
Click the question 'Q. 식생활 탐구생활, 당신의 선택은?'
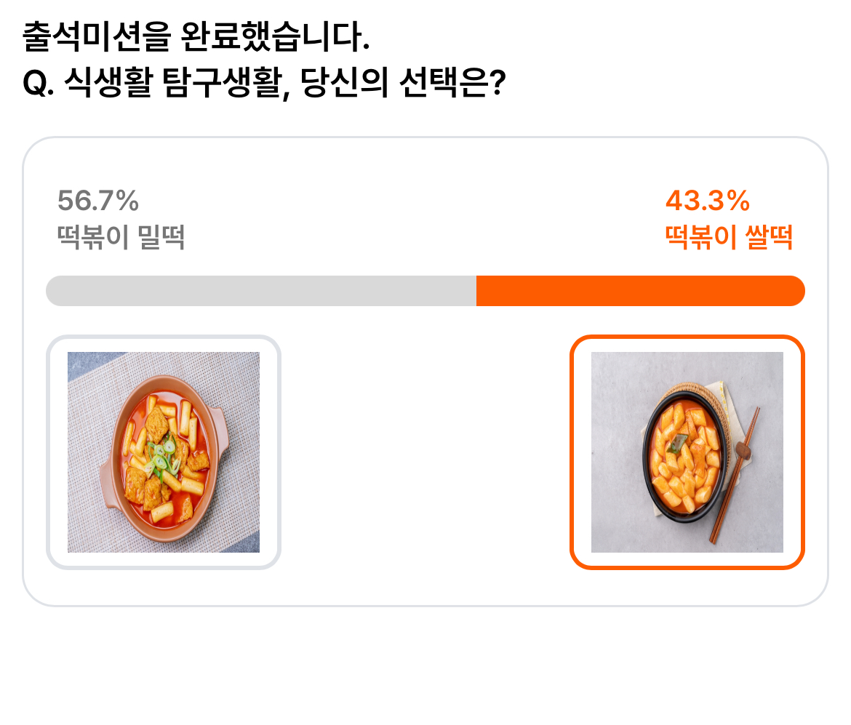pyautogui.click(x=264, y=83)
